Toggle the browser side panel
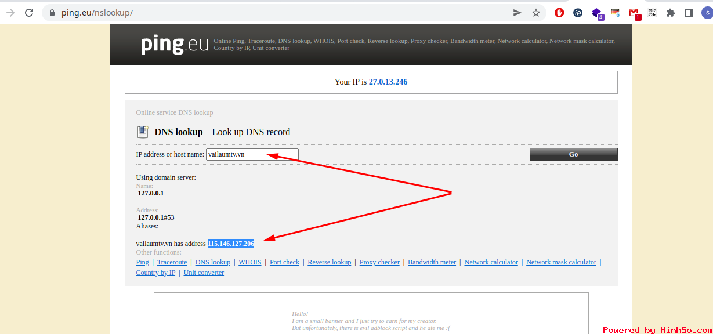The width and height of the screenshot is (713, 334). (689, 13)
